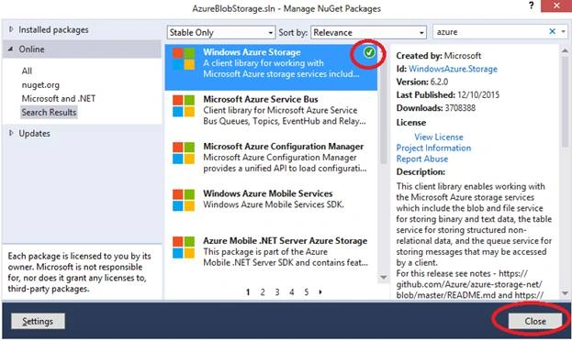Select nuget.org source

coord(40,85)
